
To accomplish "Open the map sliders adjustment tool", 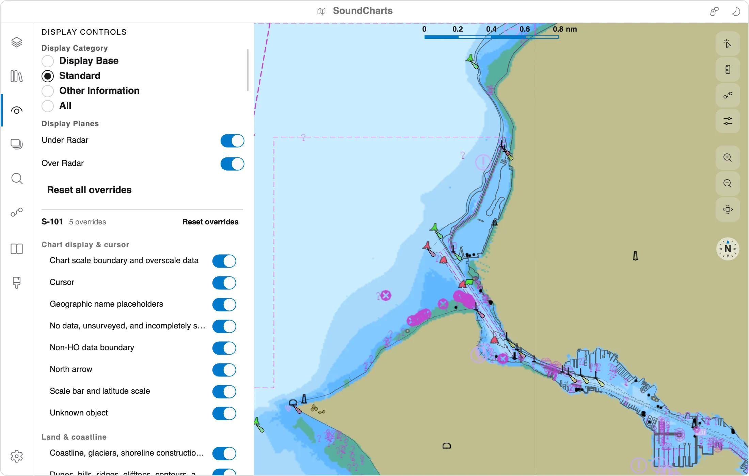I will [x=728, y=121].
